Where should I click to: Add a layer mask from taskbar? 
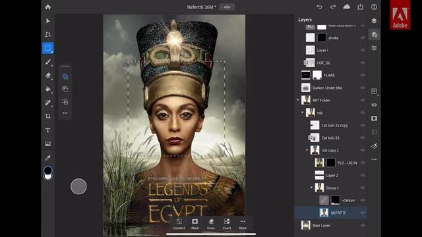pyautogui.click(x=374, y=118)
